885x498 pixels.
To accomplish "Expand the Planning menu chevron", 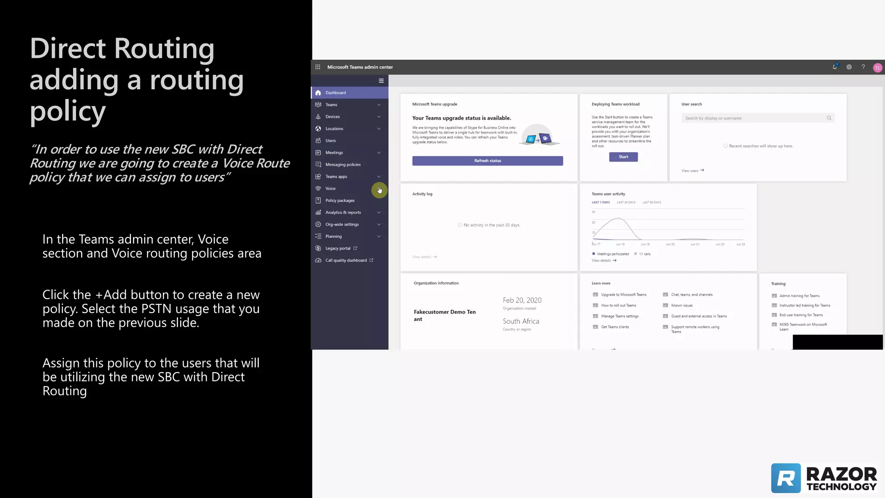I will click(379, 236).
